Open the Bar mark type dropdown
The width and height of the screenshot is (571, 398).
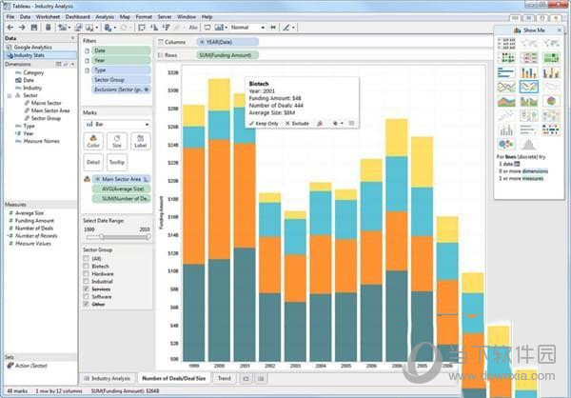point(117,125)
